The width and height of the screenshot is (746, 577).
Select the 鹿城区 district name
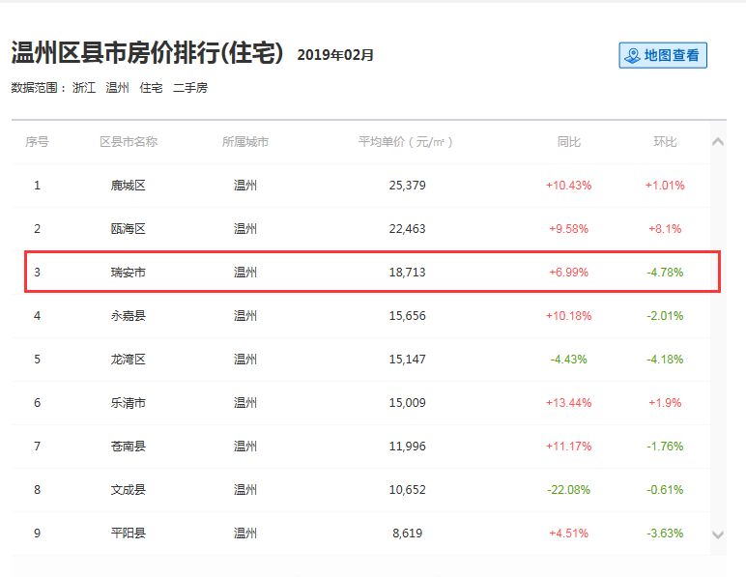coord(128,185)
